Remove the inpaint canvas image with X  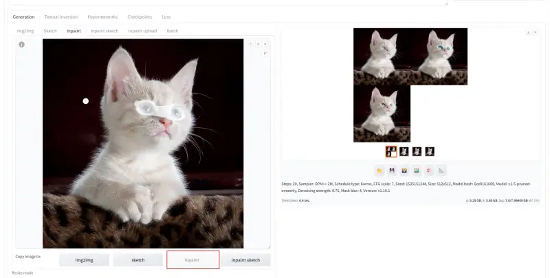tap(265, 44)
